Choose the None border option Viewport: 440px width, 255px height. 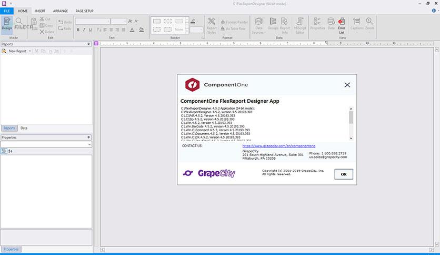coord(179,30)
